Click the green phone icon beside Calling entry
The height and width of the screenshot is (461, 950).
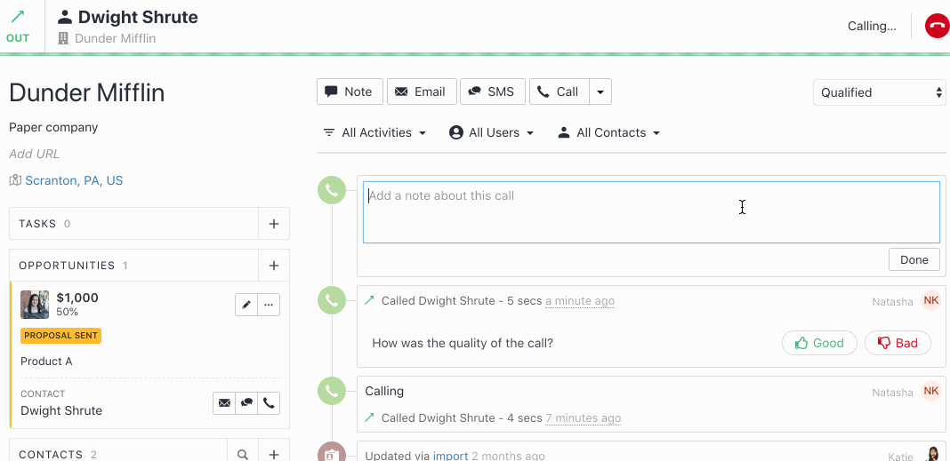point(332,391)
